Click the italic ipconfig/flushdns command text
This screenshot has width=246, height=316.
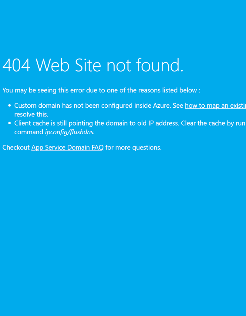pyautogui.click(x=70, y=132)
